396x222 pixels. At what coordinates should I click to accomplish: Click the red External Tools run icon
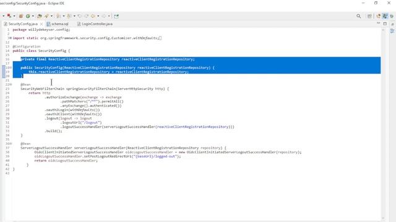(9, 16)
